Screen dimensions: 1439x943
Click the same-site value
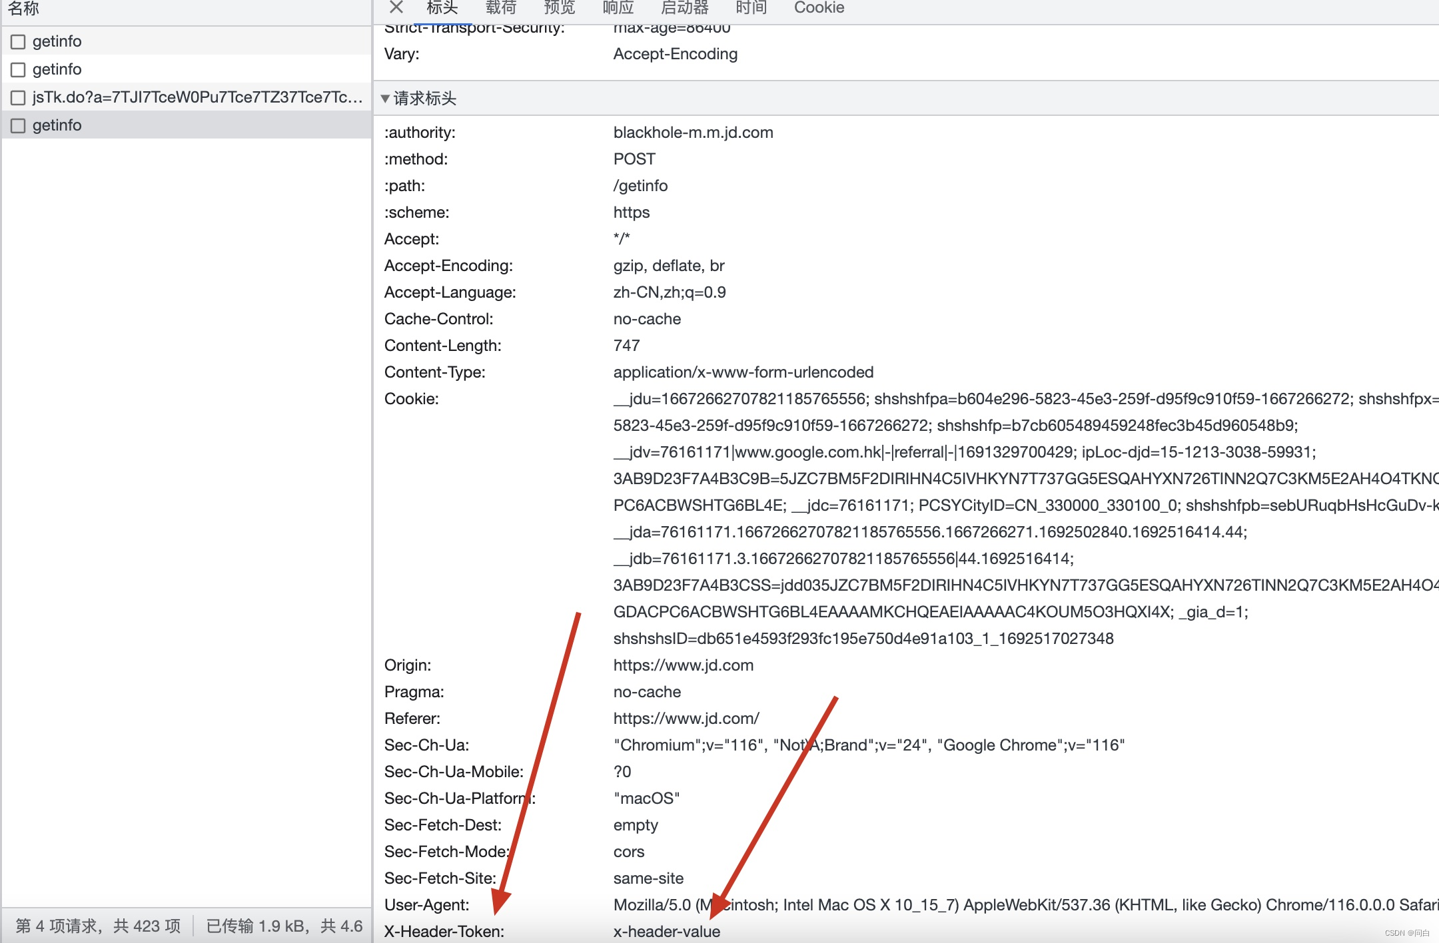(648, 878)
